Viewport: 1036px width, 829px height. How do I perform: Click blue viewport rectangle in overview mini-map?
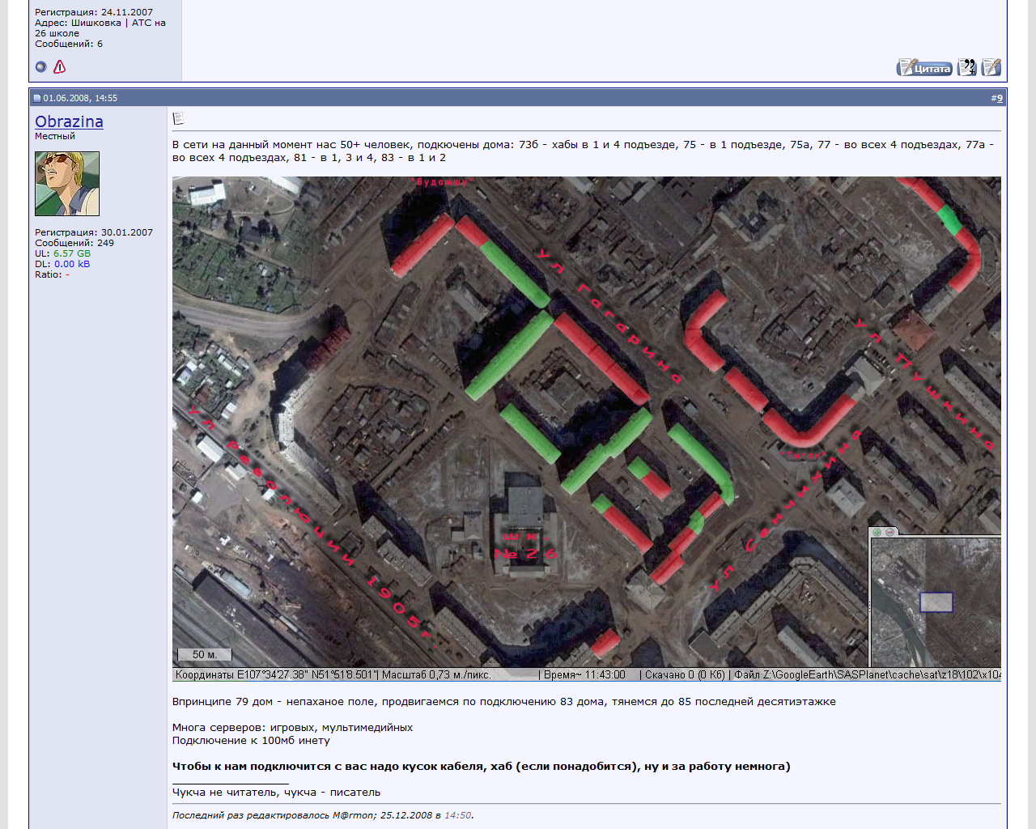(x=936, y=602)
